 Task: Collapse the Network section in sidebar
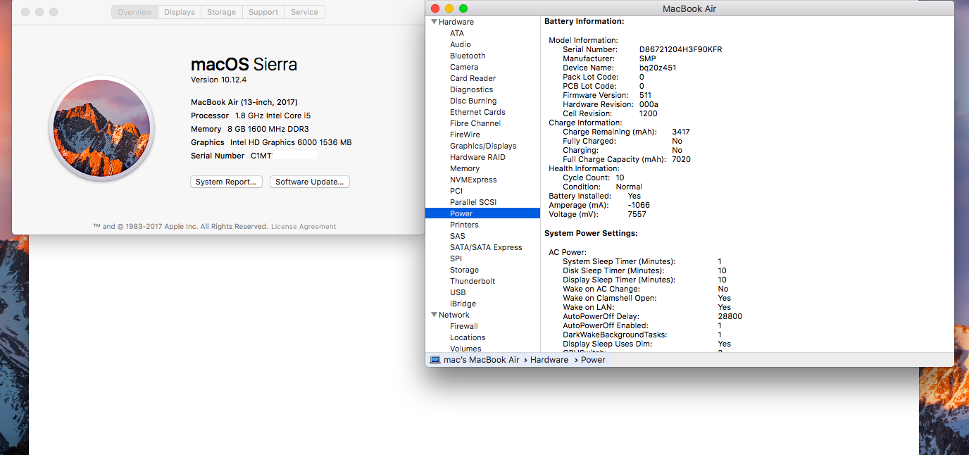(434, 315)
